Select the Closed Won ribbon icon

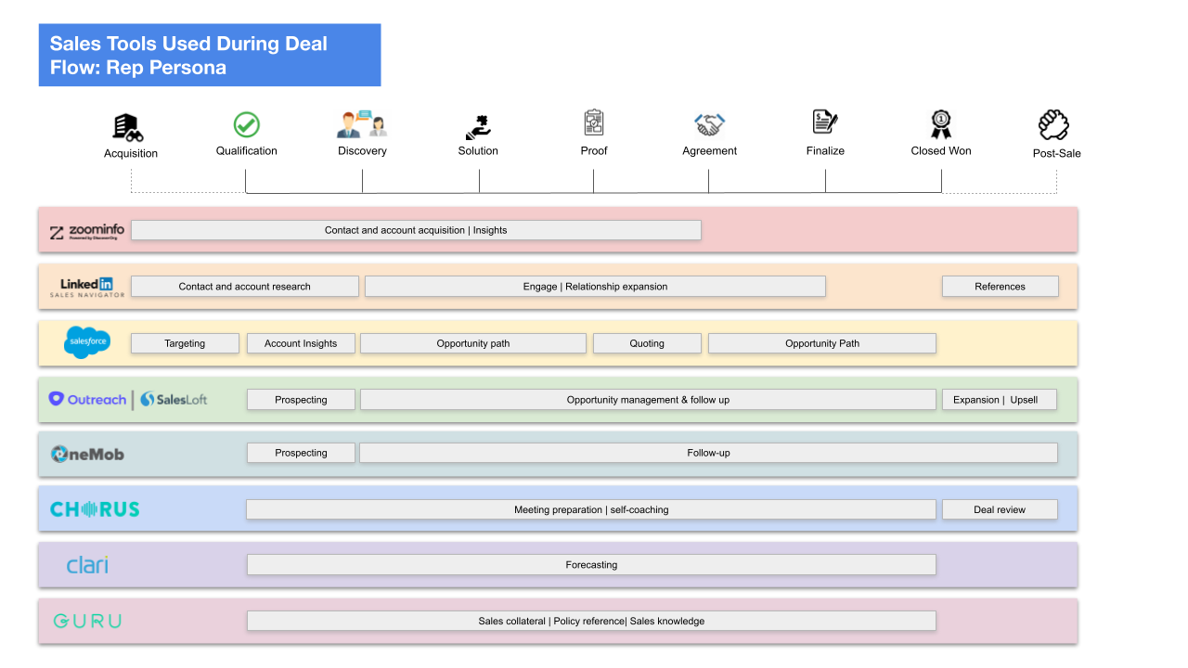pyautogui.click(x=941, y=124)
